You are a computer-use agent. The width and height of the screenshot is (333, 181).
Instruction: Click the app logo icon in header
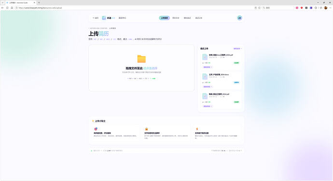pyautogui.click(x=104, y=18)
